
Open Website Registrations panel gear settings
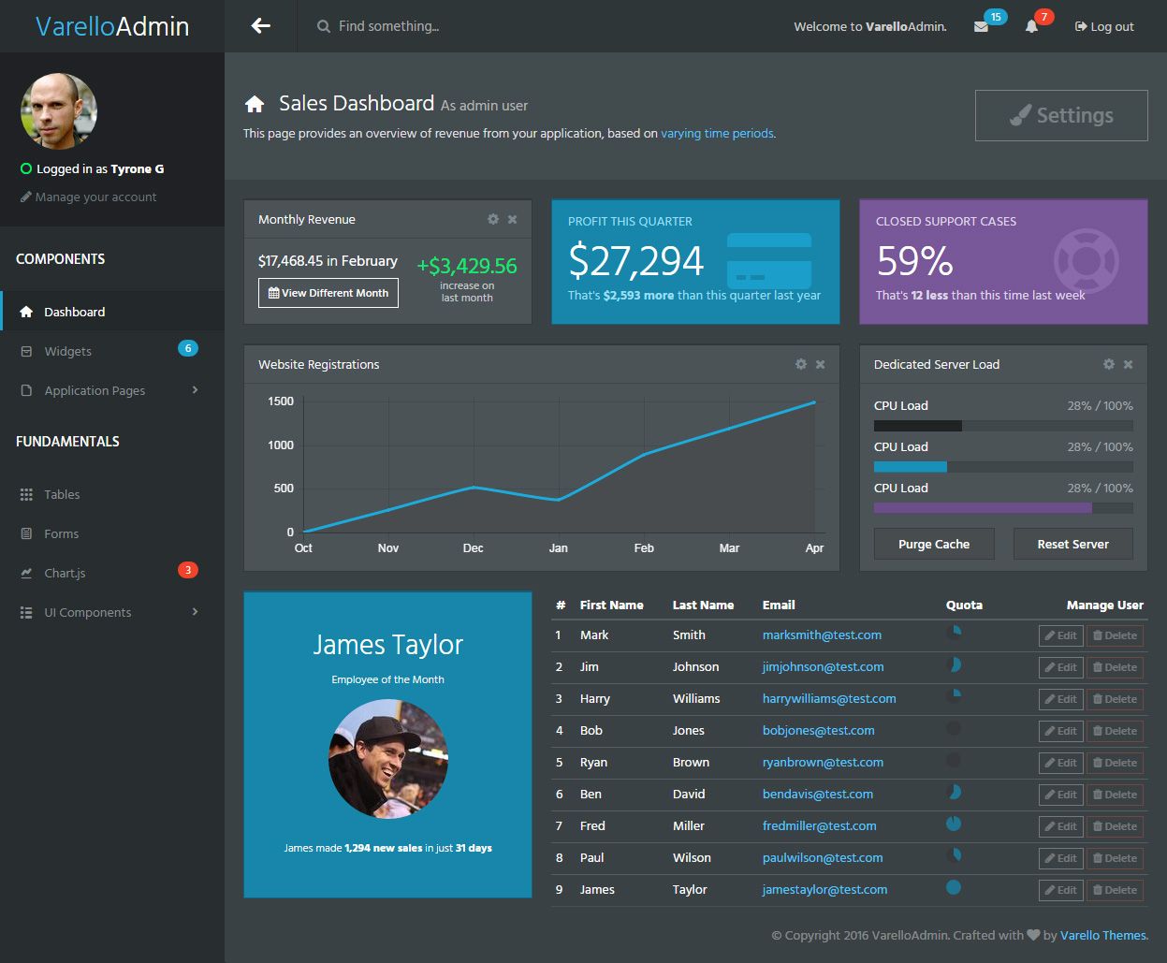pos(801,364)
